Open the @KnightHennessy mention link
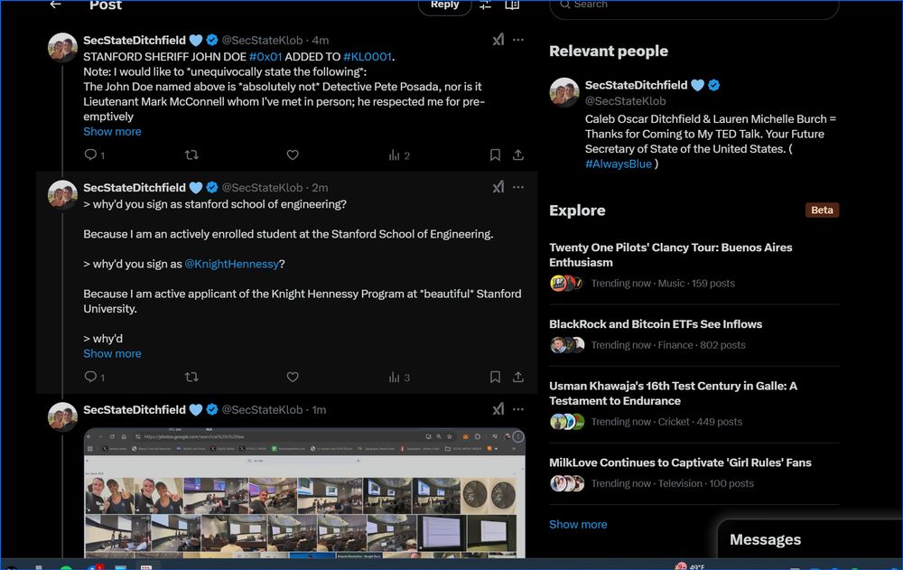This screenshot has width=903, height=570. pos(231,264)
